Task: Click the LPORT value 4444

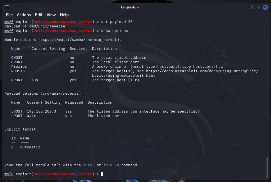Action: coord(31,116)
